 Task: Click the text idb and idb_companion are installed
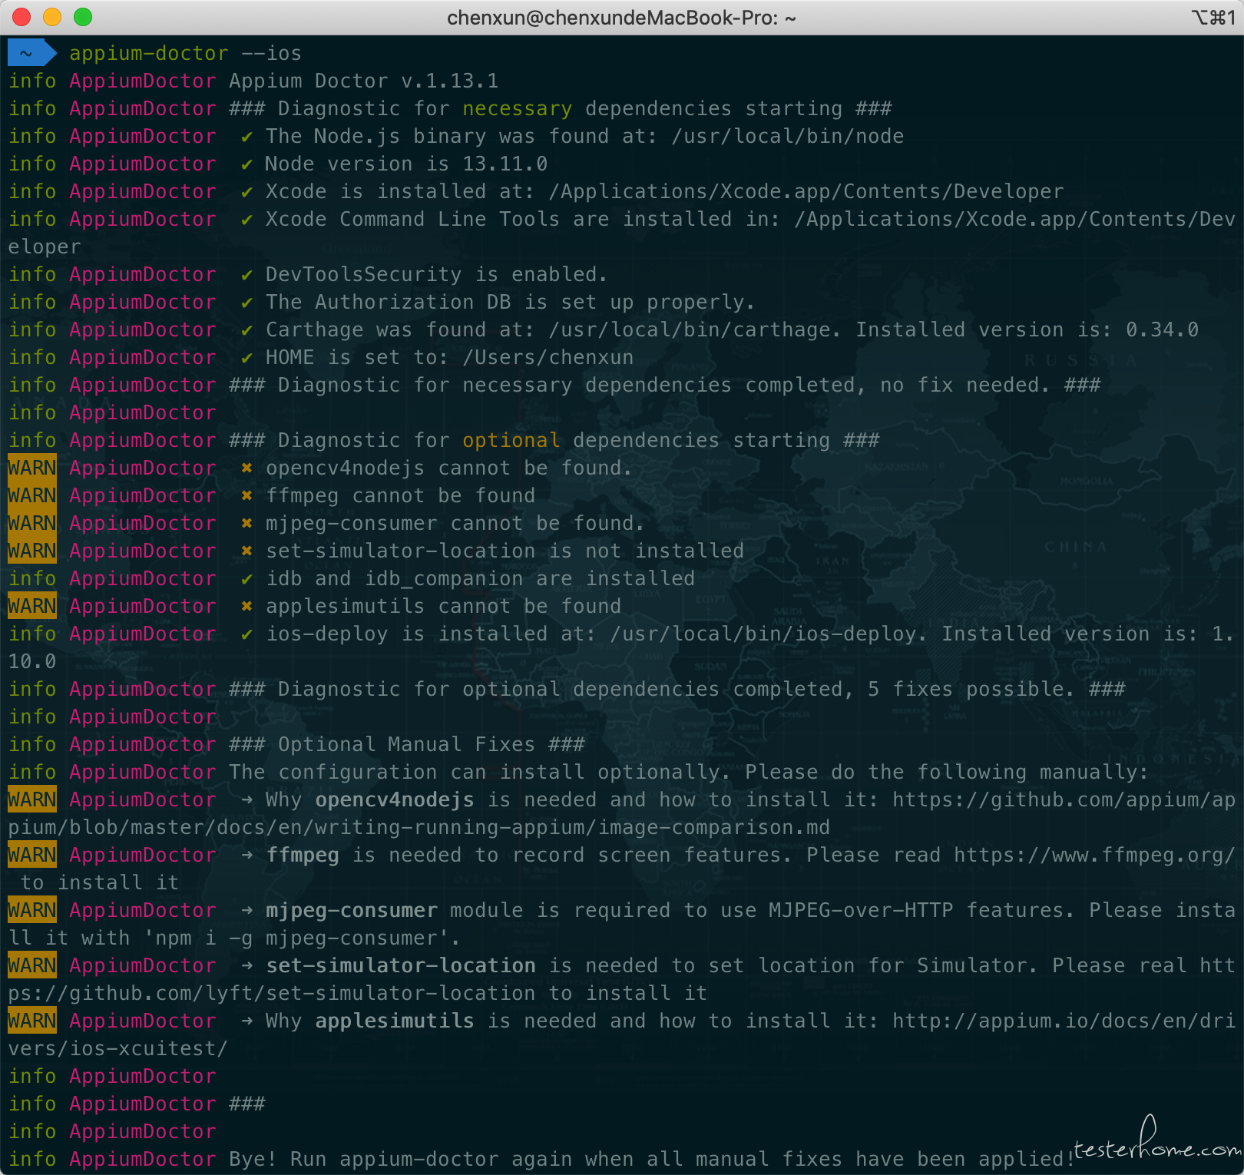point(480,578)
